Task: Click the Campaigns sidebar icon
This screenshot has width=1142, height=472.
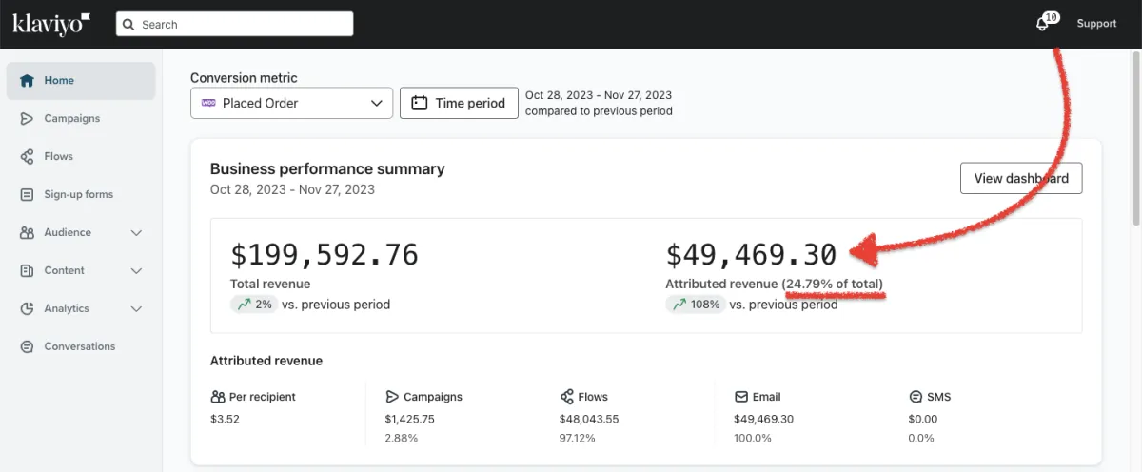Action: coord(27,119)
